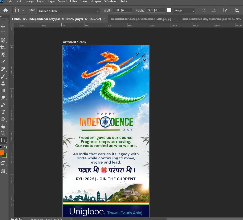Make artboard landscape orientation
The width and height of the screenshot is (243, 220).
coord(213,10)
